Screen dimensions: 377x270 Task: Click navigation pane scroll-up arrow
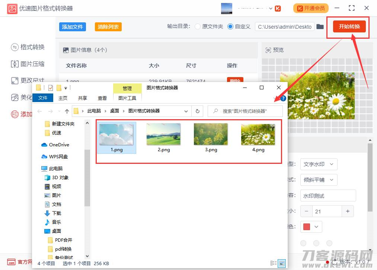[x=87, y=123]
